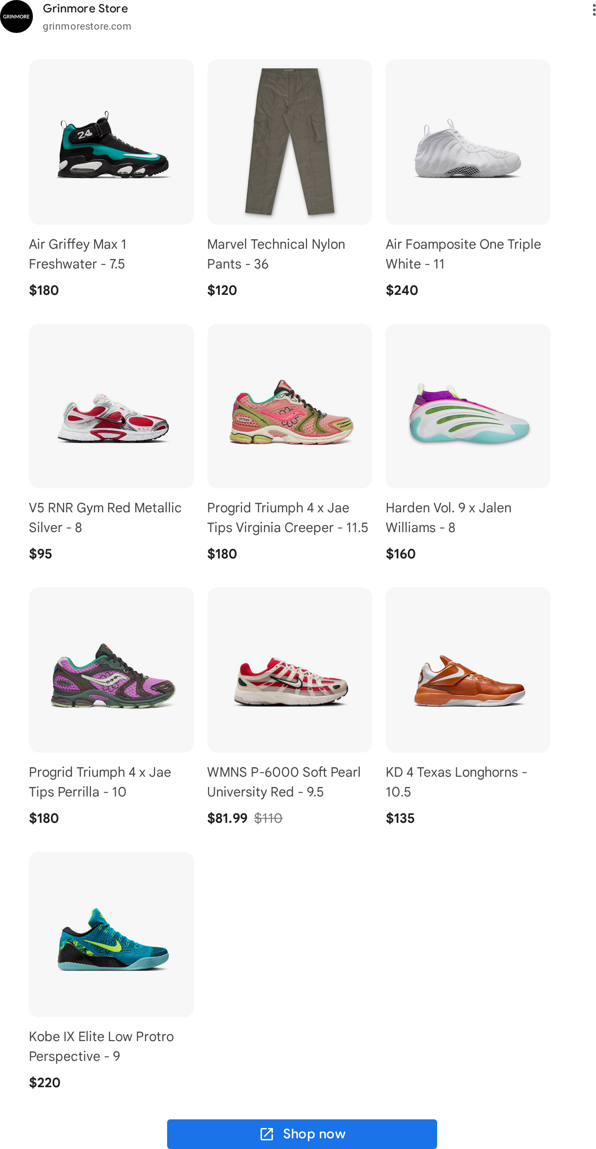Open the Progrid Triumph 4 Virginia Creeper image
The image size is (596, 1149).
click(289, 406)
